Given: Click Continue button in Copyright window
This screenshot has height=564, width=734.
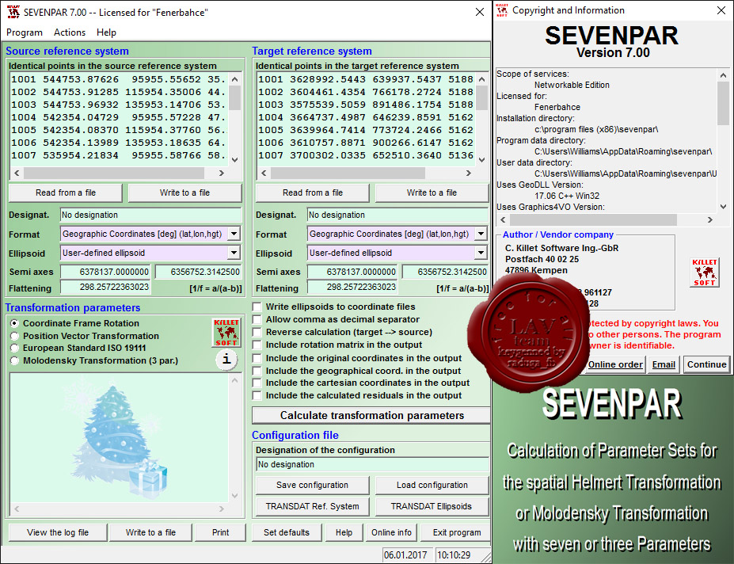Looking at the screenshot, I should pos(707,364).
